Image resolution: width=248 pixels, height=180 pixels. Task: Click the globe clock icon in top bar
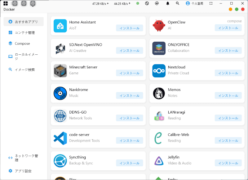(x=147, y=3)
